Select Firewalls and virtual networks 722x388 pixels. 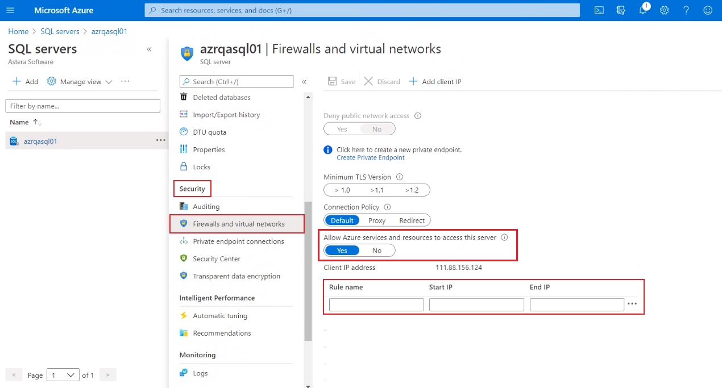click(237, 224)
